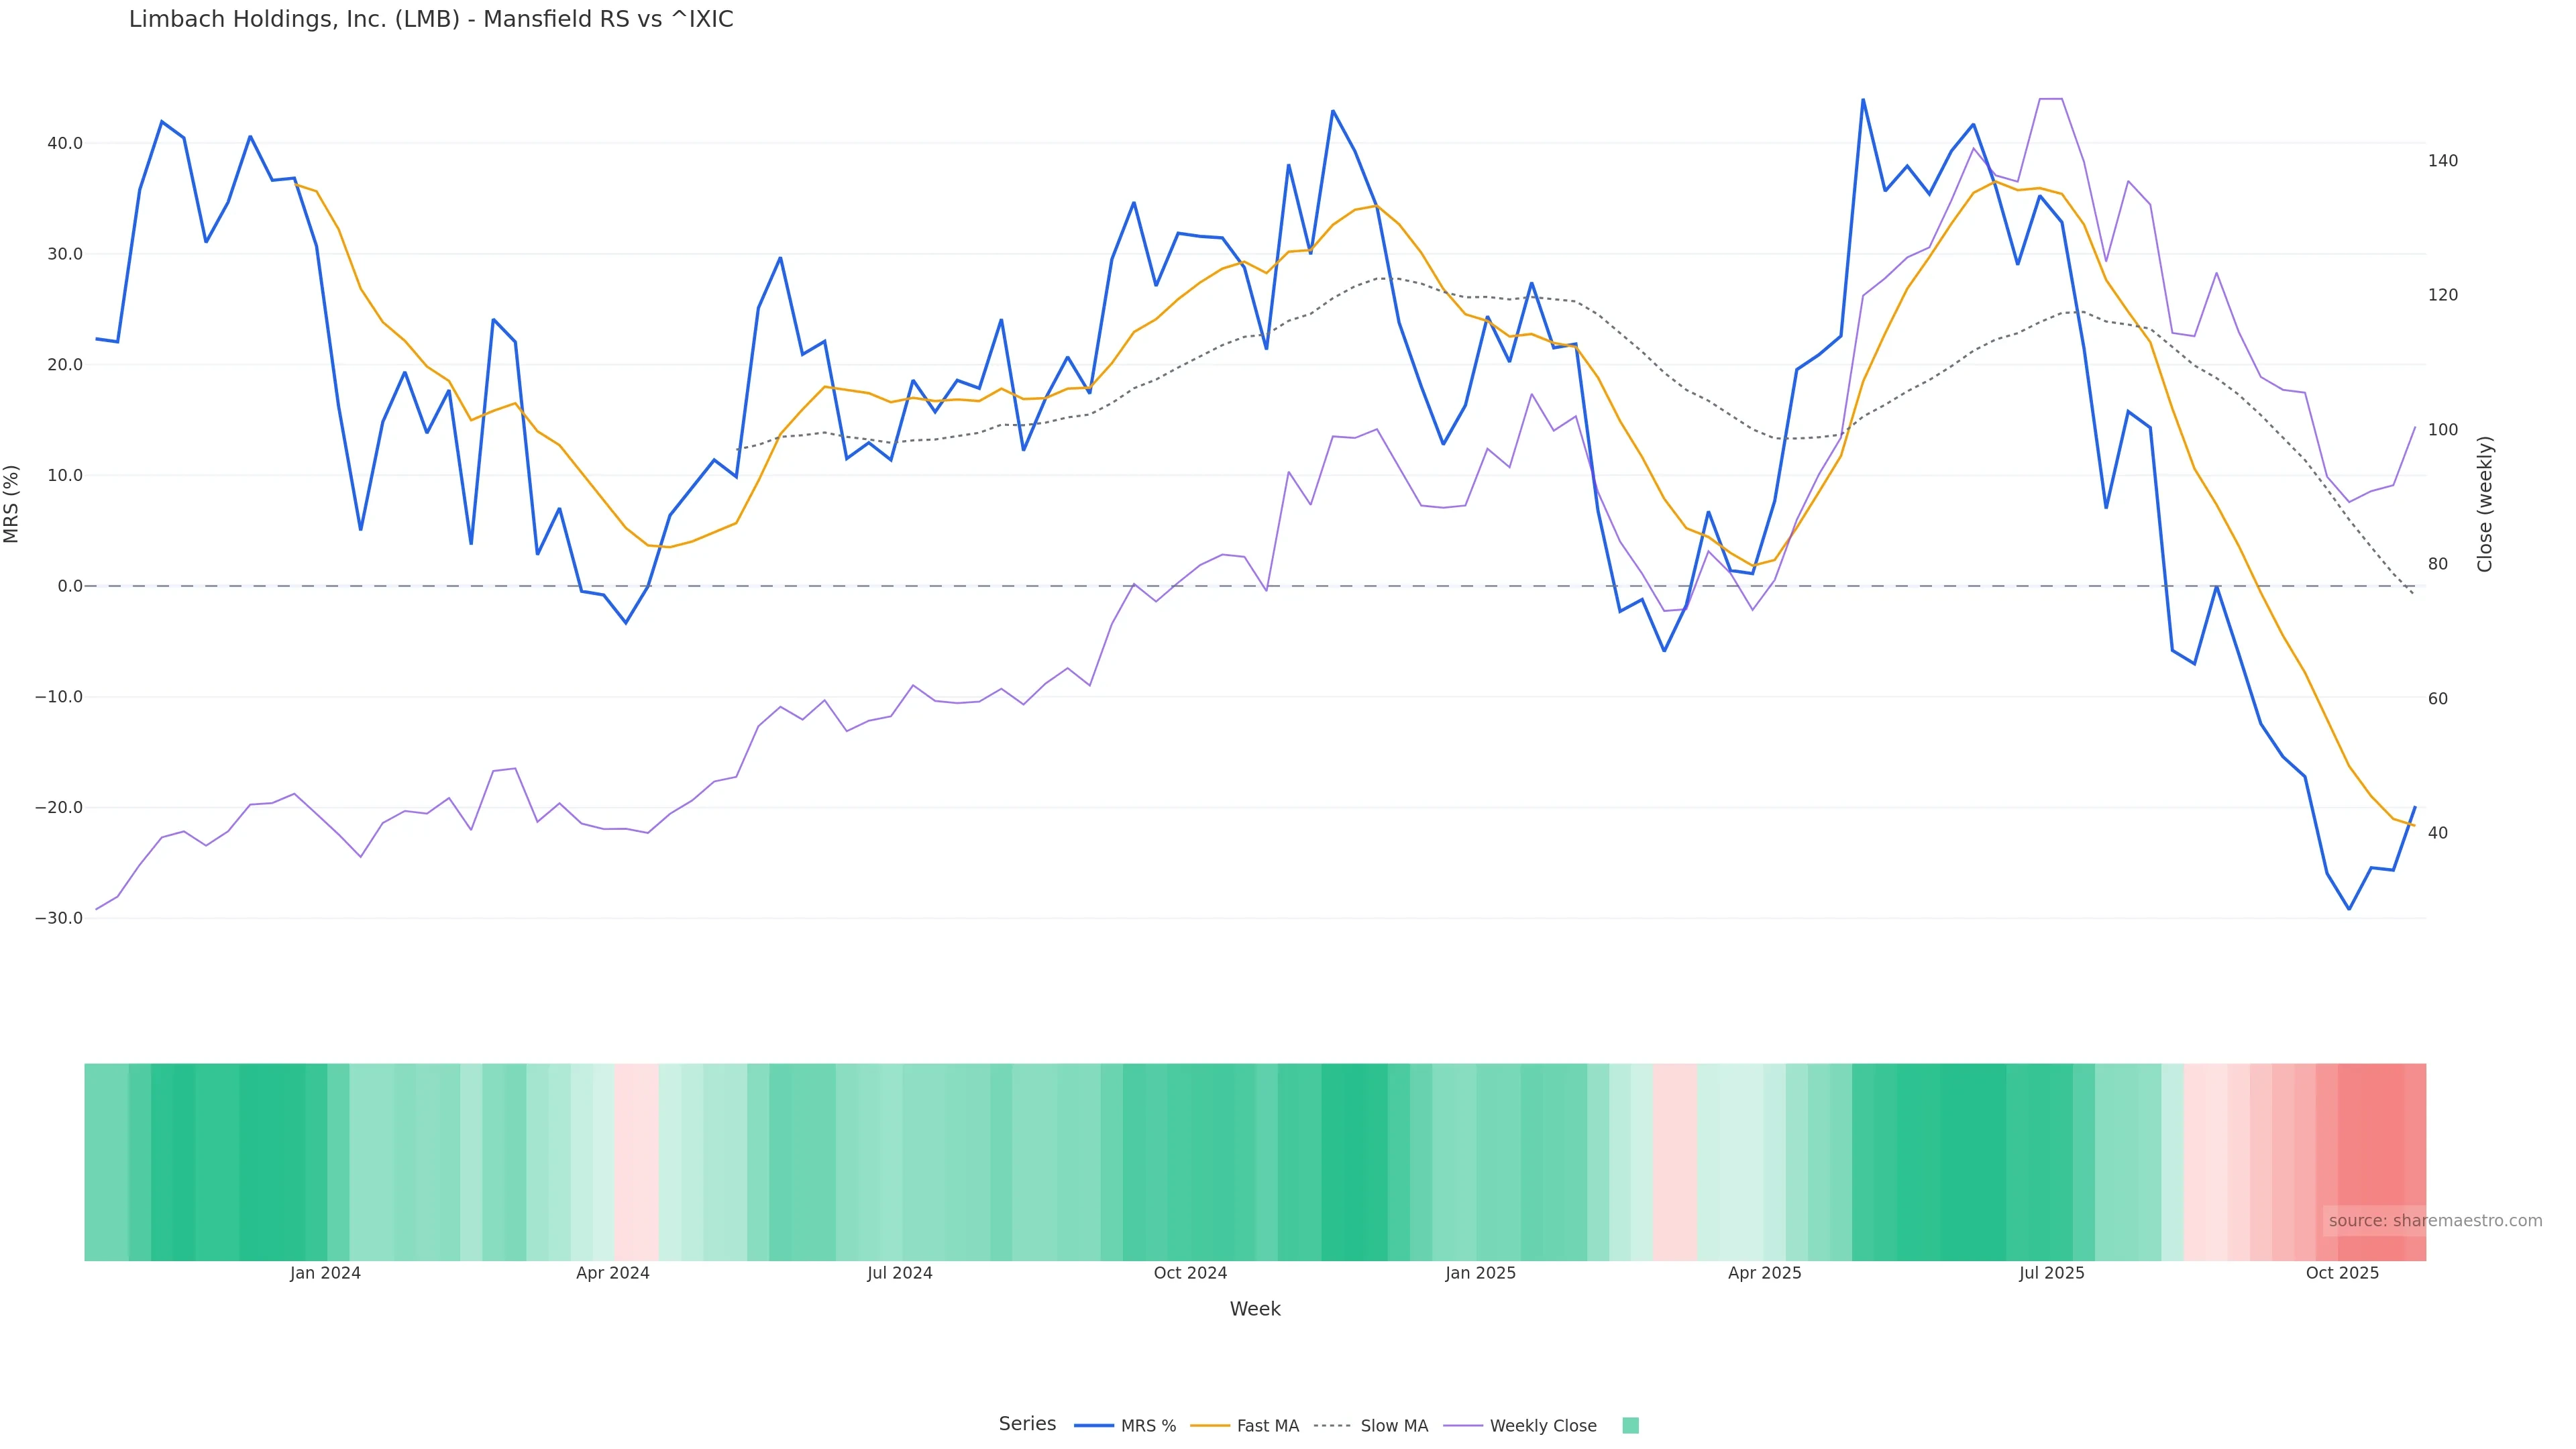Select the Oct 2025 x-axis tick label
This screenshot has height=1449, width=2576.
point(2342,1273)
